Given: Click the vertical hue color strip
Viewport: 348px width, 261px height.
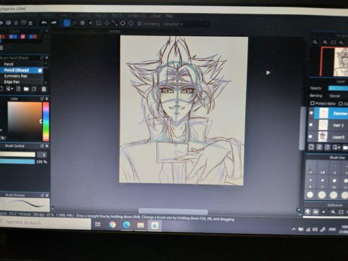Looking at the screenshot, I should point(46,122).
